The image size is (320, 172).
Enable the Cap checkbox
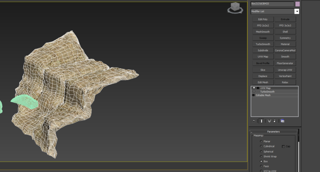point(283,147)
